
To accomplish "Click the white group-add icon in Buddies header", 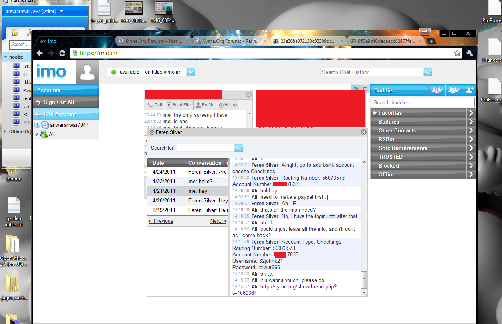I will coord(453,90).
